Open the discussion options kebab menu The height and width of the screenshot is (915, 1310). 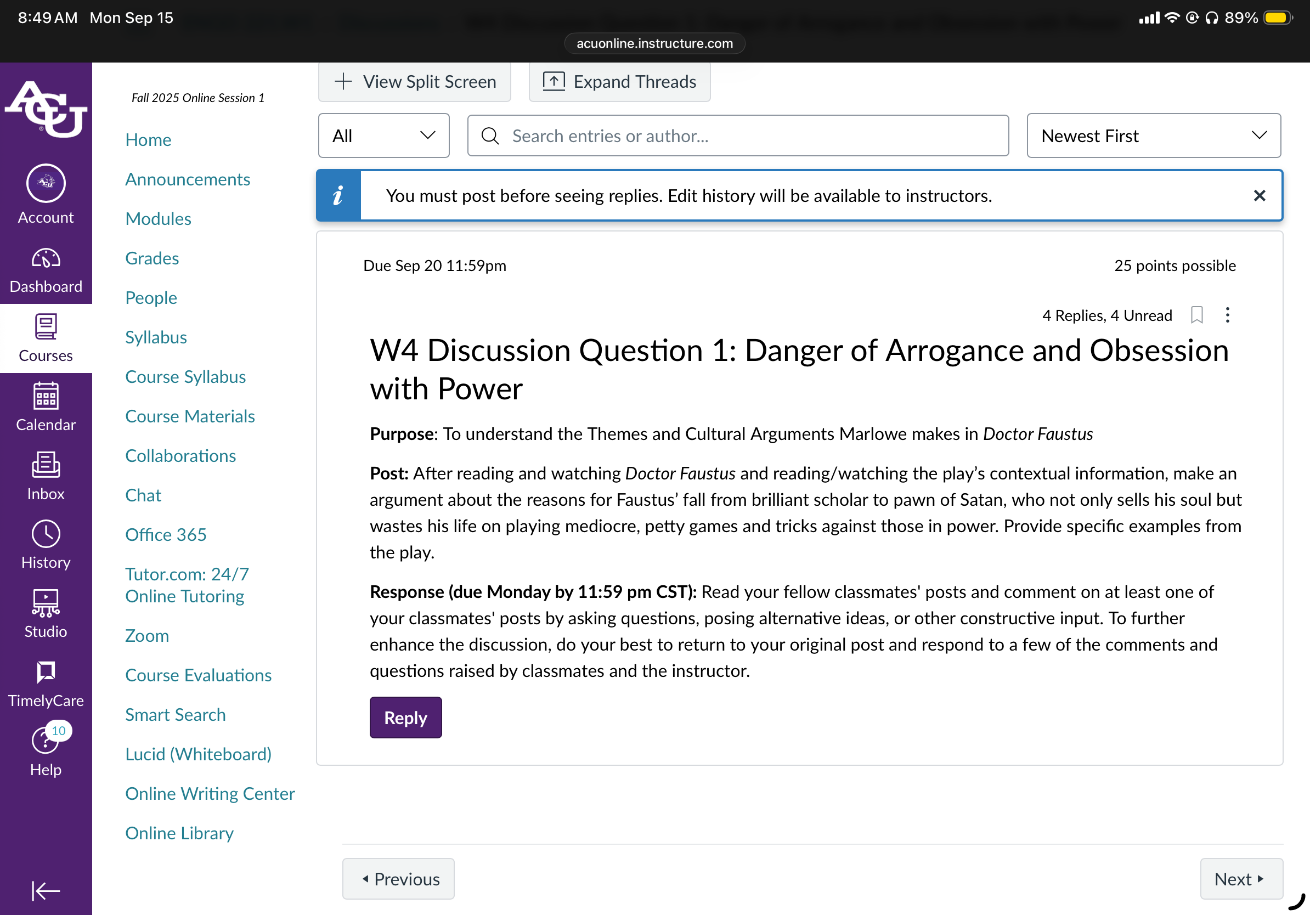click(1227, 315)
